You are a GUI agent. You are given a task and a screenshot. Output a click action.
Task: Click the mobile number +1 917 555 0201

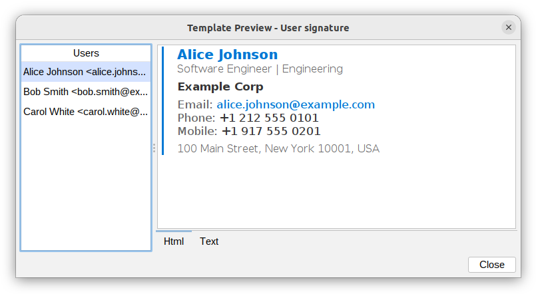coord(271,131)
